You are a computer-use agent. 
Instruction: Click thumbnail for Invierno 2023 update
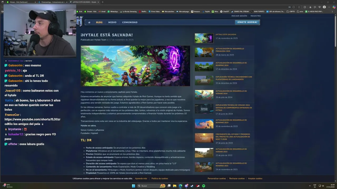pos(204,124)
